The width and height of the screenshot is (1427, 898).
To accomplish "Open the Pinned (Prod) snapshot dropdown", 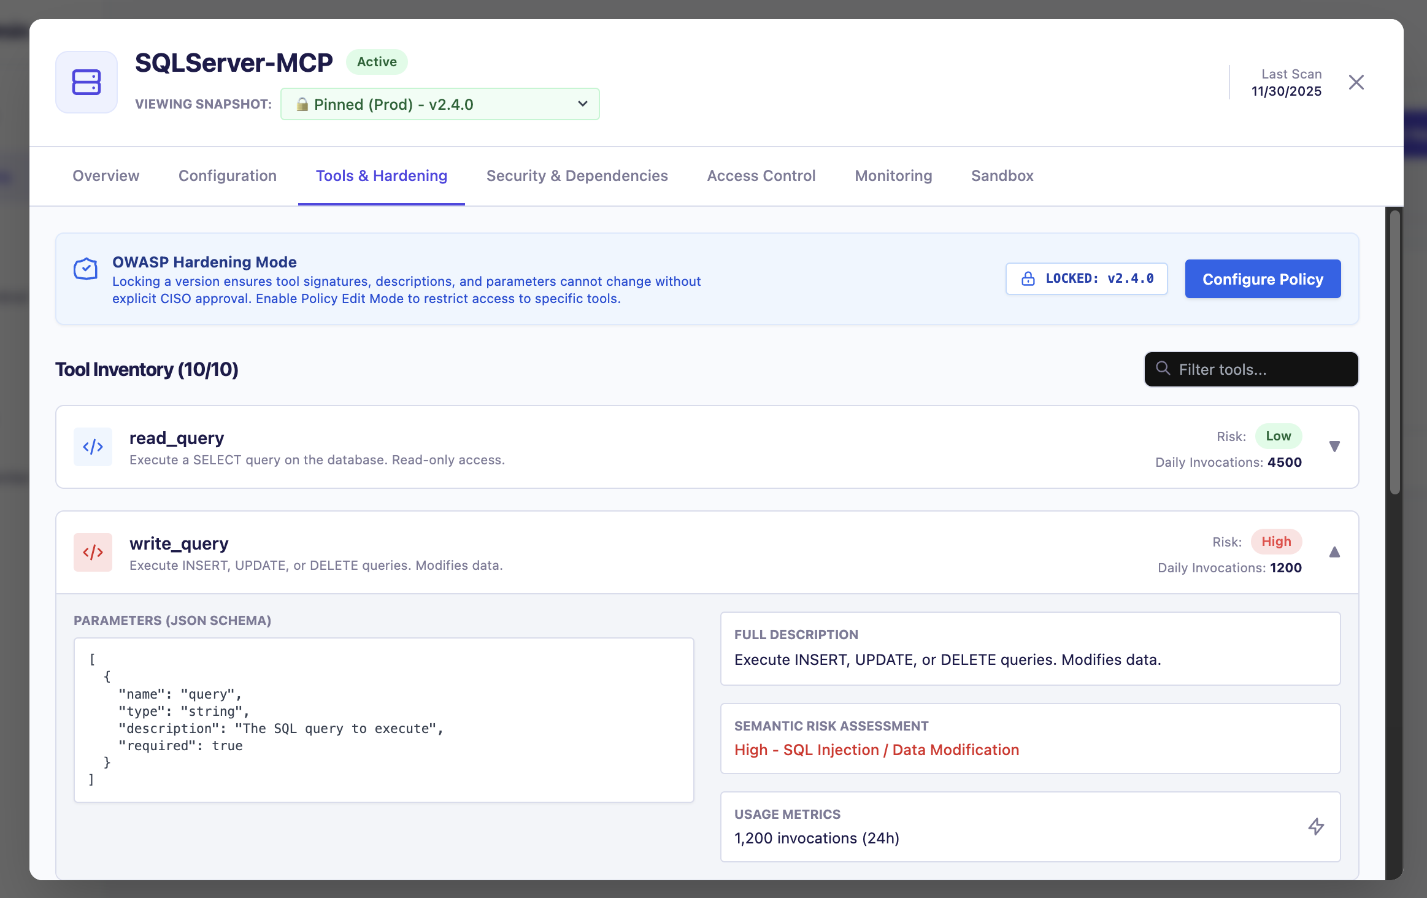I will (439, 104).
